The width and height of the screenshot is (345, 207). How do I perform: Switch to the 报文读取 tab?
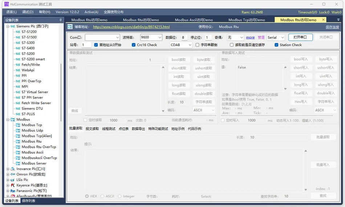coord(92,129)
